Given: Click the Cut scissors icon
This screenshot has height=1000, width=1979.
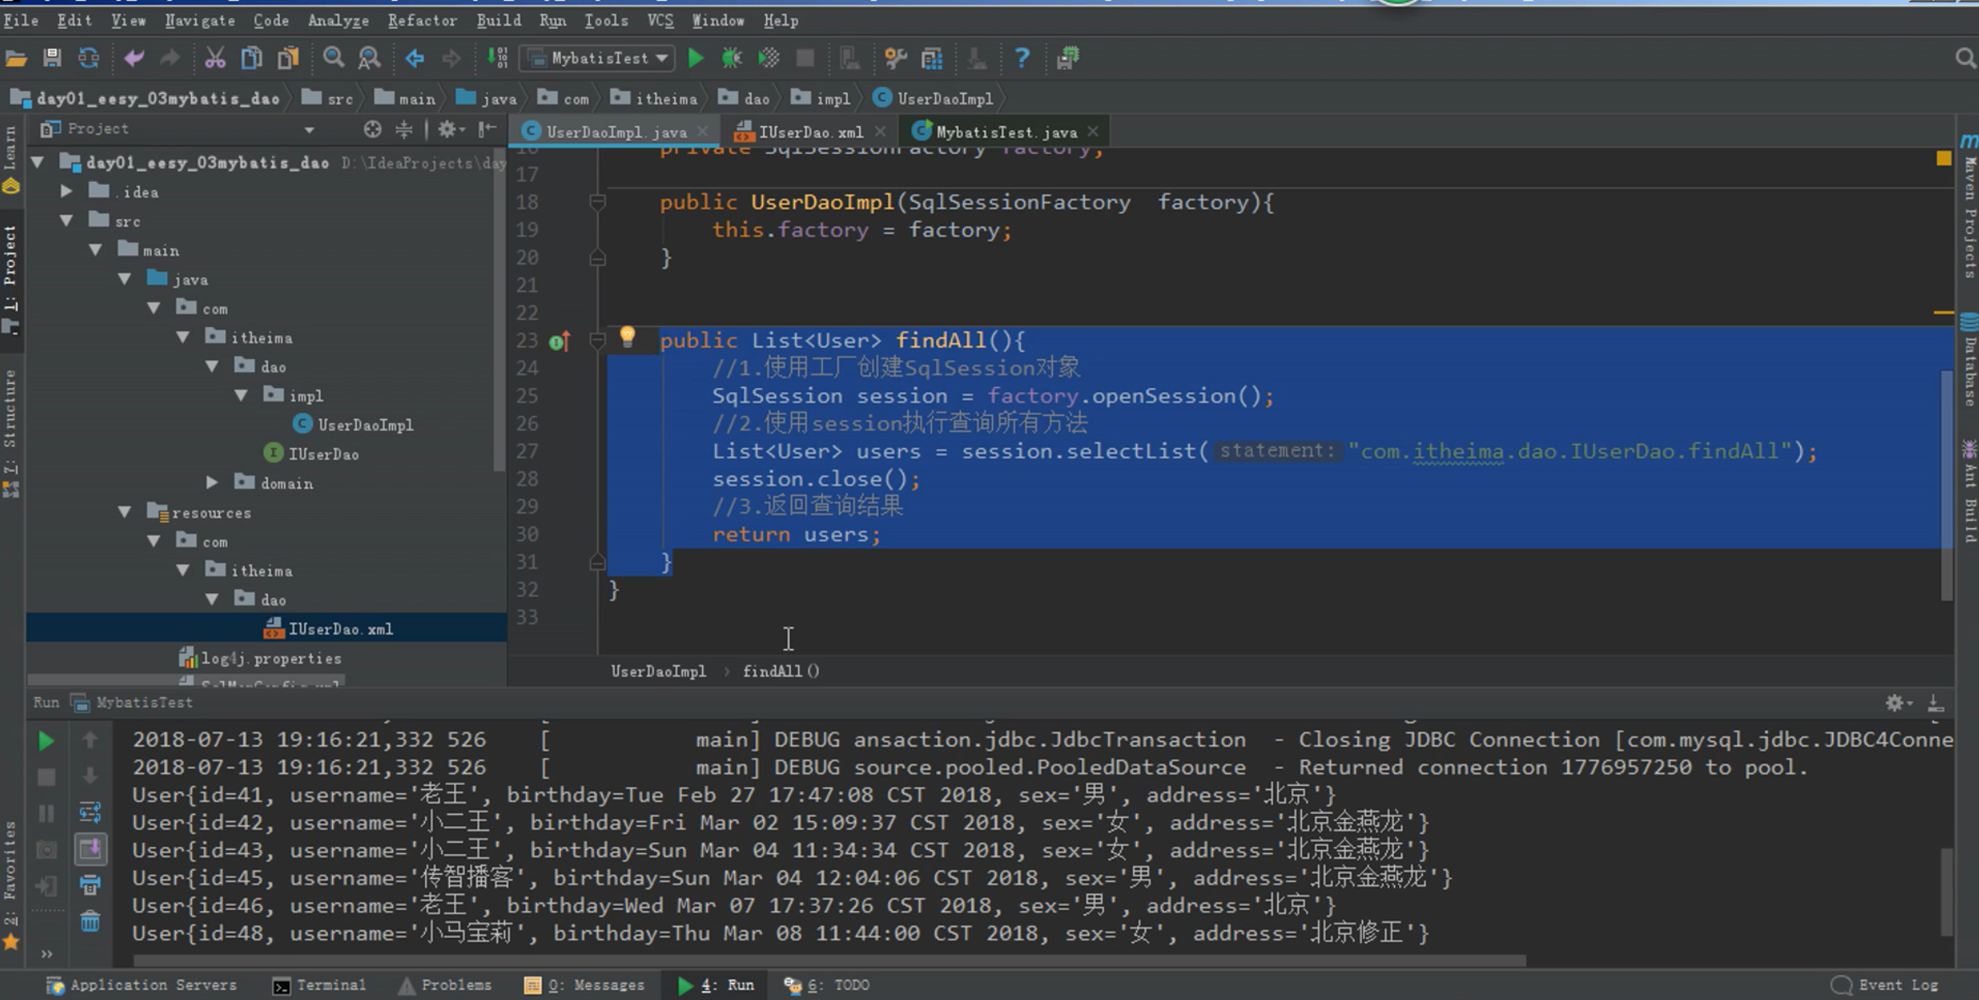Looking at the screenshot, I should coord(214,58).
